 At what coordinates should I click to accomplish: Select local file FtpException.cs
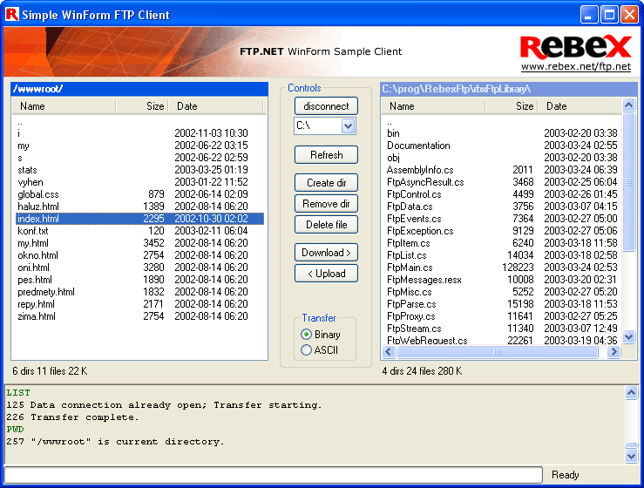[x=420, y=231]
